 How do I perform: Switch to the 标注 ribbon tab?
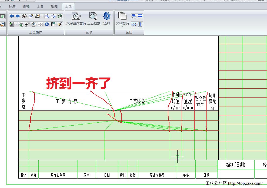(x=12, y=6)
